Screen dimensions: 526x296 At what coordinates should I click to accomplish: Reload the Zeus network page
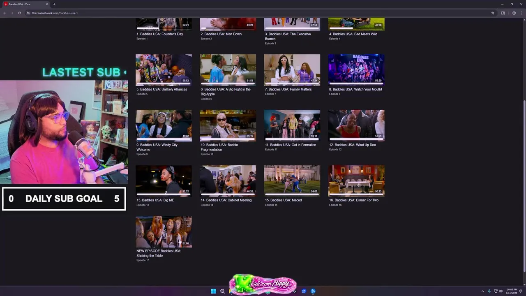pyautogui.click(x=19, y=13)
